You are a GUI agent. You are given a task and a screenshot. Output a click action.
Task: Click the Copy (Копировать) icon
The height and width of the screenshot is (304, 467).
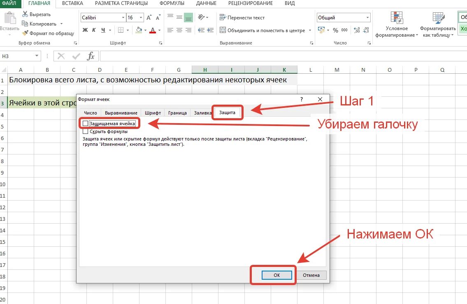click(25, 23)
